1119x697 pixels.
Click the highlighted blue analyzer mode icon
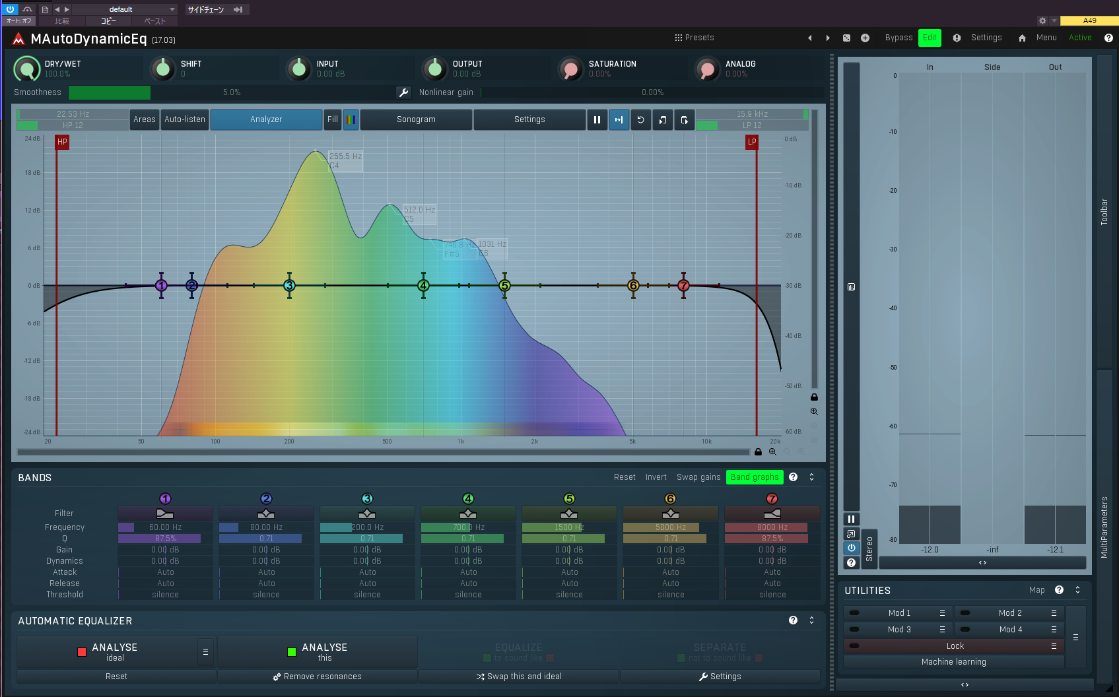coord(619,119)
